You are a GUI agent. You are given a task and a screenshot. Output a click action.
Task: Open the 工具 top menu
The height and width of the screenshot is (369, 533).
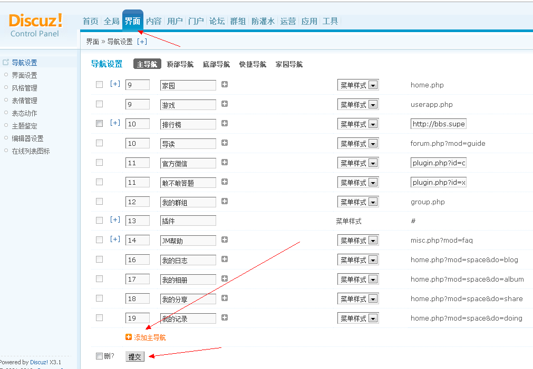tap(330, 21)
